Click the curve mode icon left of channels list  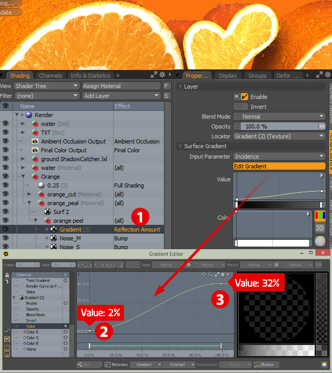7,331
